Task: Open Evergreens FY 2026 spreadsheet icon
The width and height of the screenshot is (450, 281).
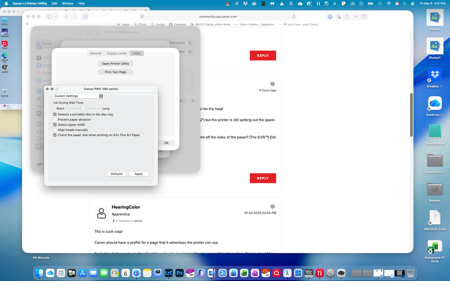Action: pos(435,247)
